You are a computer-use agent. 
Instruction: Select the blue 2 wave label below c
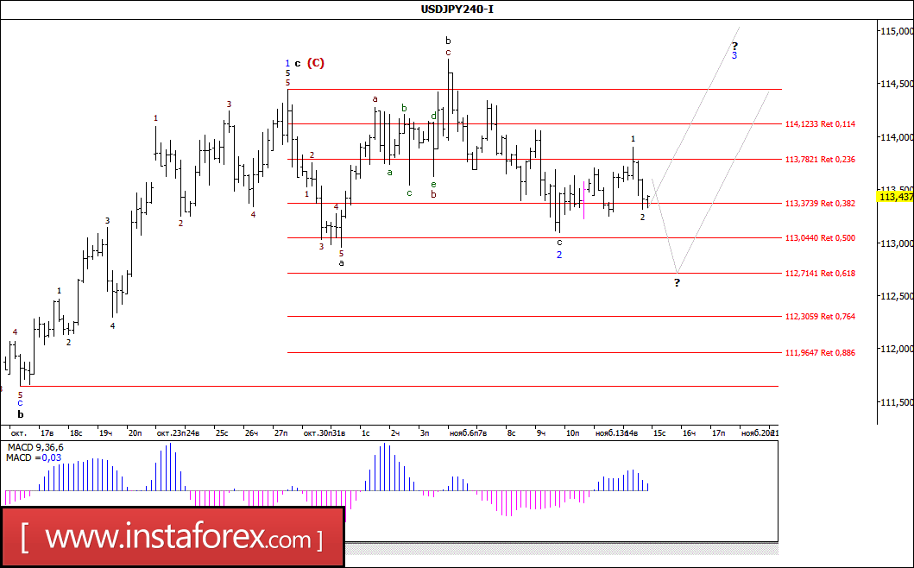click(x=559, y=255)
